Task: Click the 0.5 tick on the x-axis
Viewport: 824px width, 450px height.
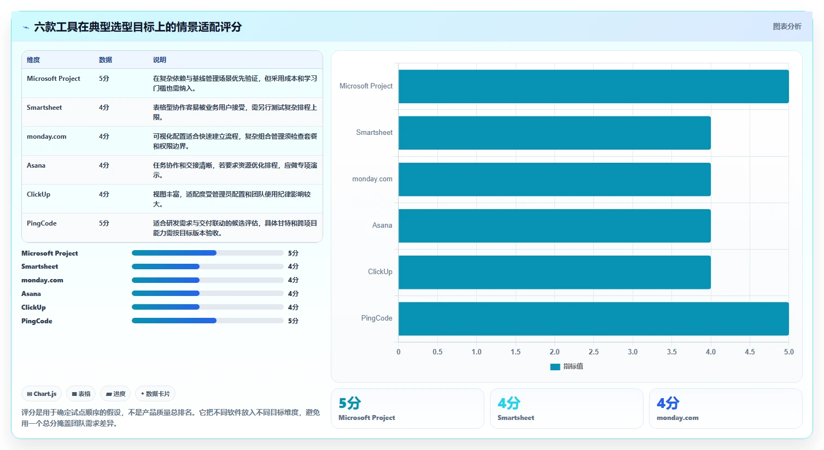Action: point(437,352)
